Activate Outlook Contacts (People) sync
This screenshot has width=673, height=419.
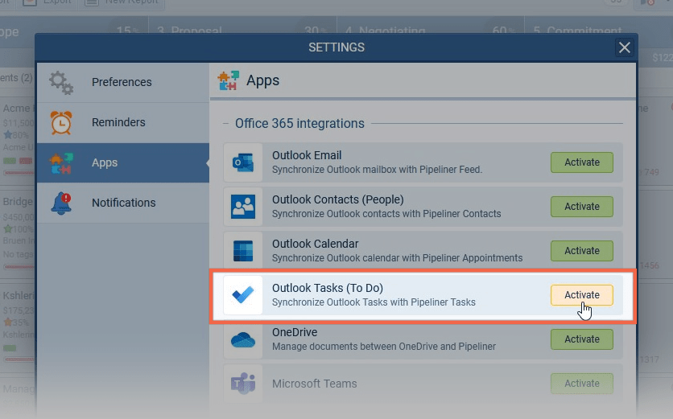coord(581,207)
